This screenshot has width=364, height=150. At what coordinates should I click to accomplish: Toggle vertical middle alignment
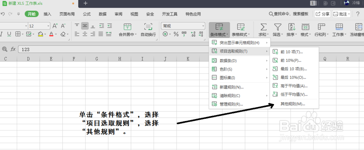point(85,26)
